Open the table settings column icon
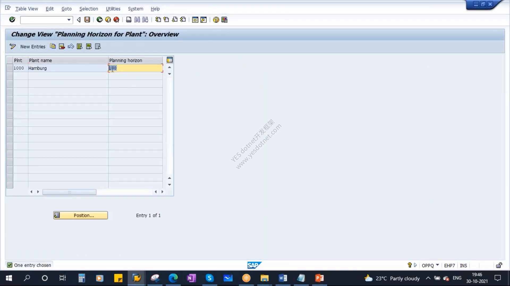Viewport: 510px width, 286px height. pos(169,60)
